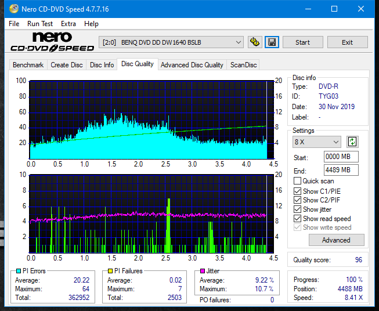This screenshot has height=311, width=379.
Task: Toggle the Show C2/PIF checkbox
Action: [x=297, y=200]
